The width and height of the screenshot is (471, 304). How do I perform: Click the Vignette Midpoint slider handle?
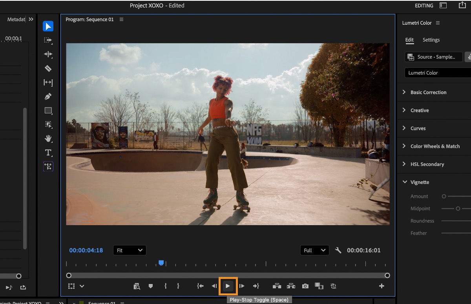[x=458, y=209]
